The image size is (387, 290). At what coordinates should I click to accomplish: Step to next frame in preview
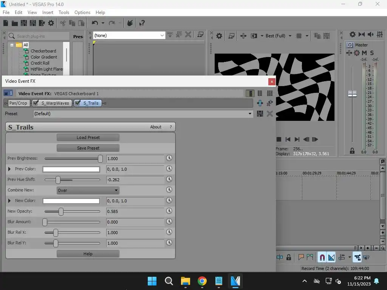tap(315, 139)
